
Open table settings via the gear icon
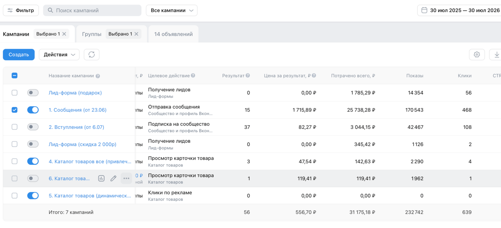click(477, 55)
